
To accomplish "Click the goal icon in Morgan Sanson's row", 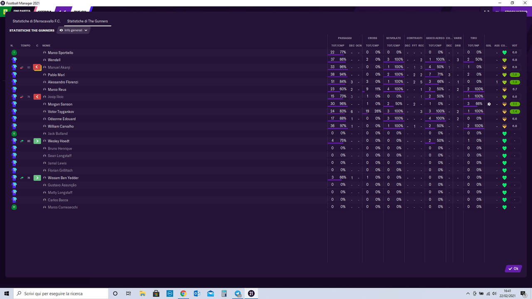I will tap(489, 104).
